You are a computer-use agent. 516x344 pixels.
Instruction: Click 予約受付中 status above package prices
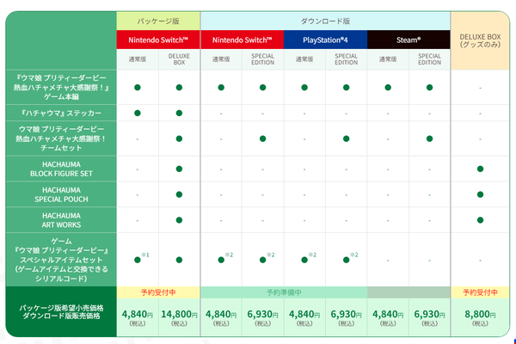click(158, 292)
